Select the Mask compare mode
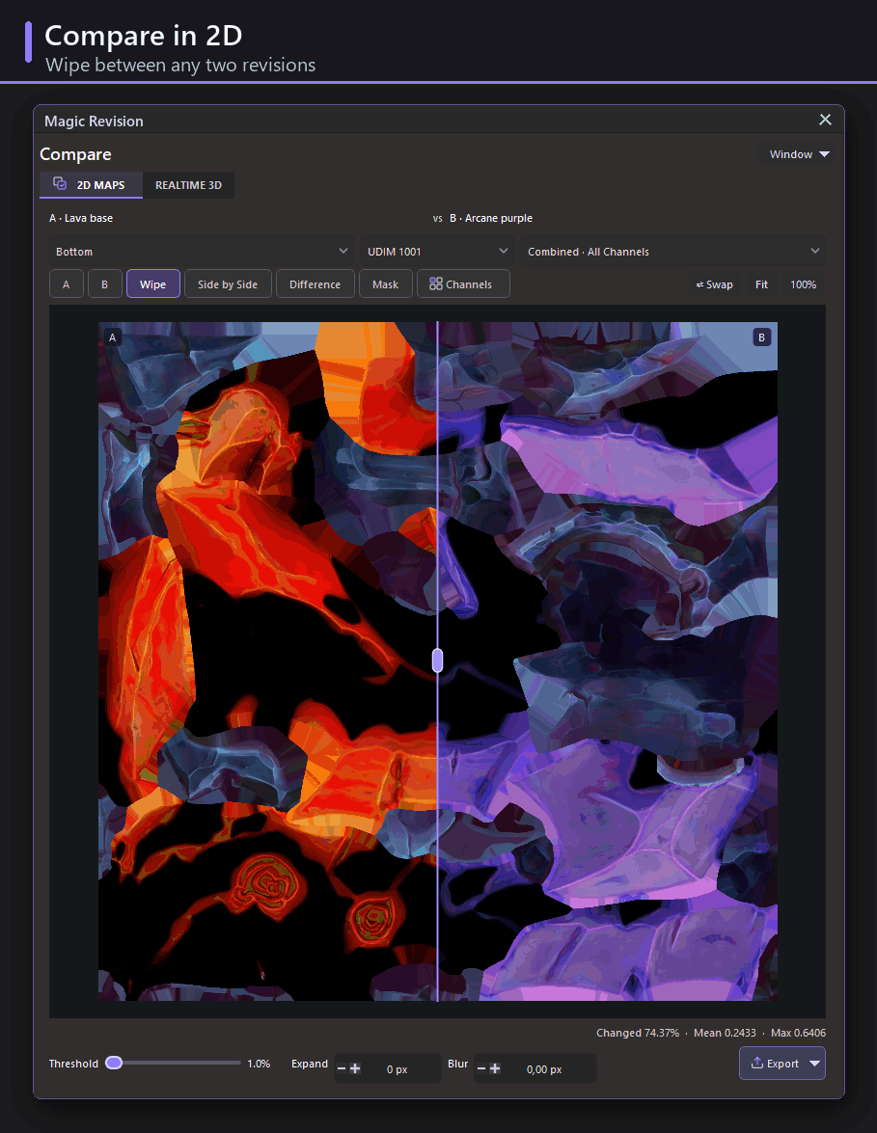The width and height of the screenshot is (877, 1133). (x=385, y=283)
